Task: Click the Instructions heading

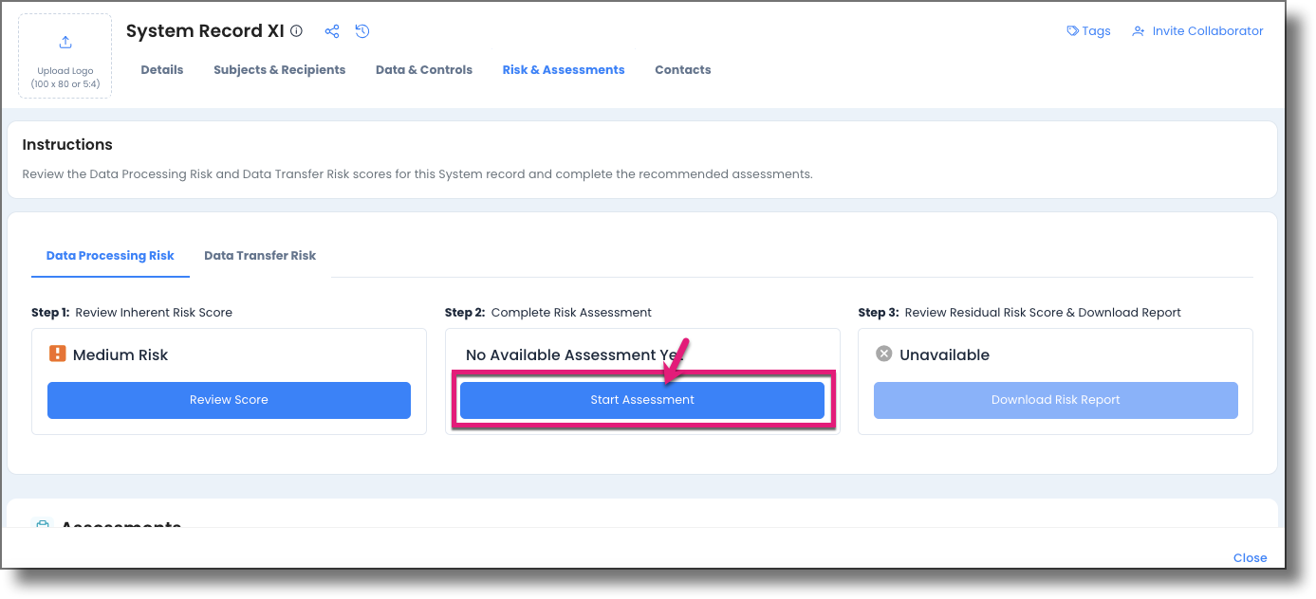Action: coord(67,145)
